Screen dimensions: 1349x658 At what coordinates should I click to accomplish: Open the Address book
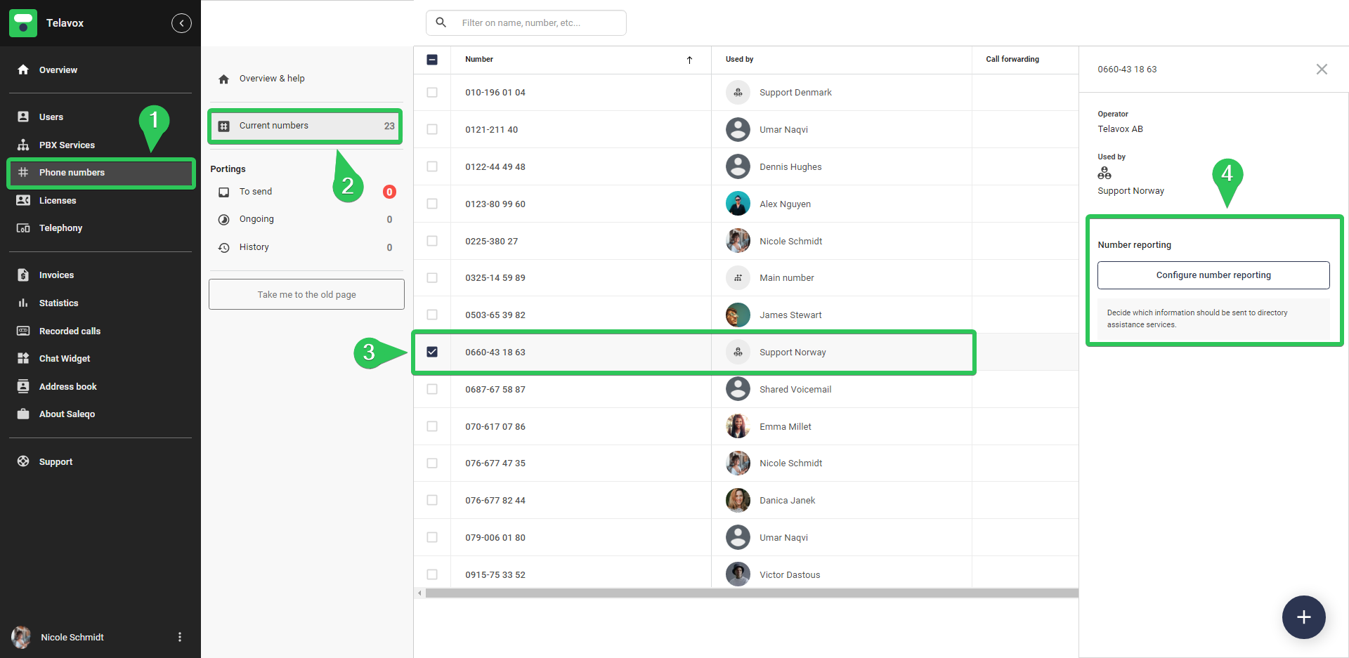tap(67, 386)
